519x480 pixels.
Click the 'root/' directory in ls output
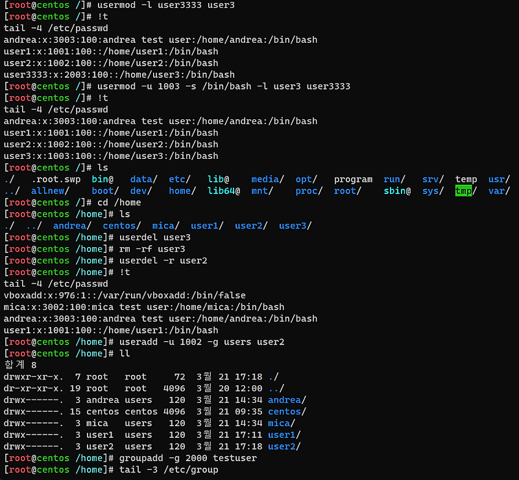point(348,191)
